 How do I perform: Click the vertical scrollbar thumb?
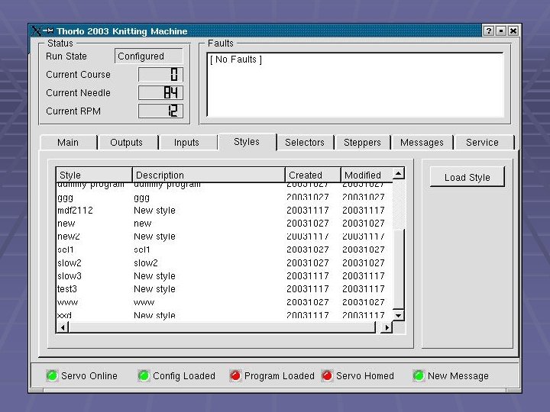[x=399, y=269]
